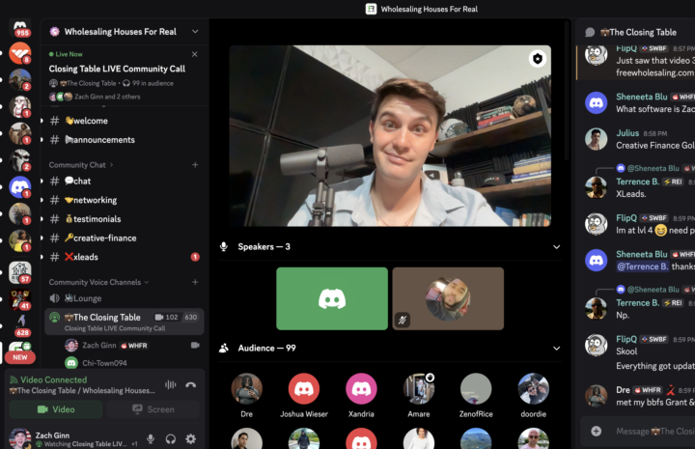695x449 pixels.
Task: Open noise suppression settings icon
Action: [x=171, y=384]
